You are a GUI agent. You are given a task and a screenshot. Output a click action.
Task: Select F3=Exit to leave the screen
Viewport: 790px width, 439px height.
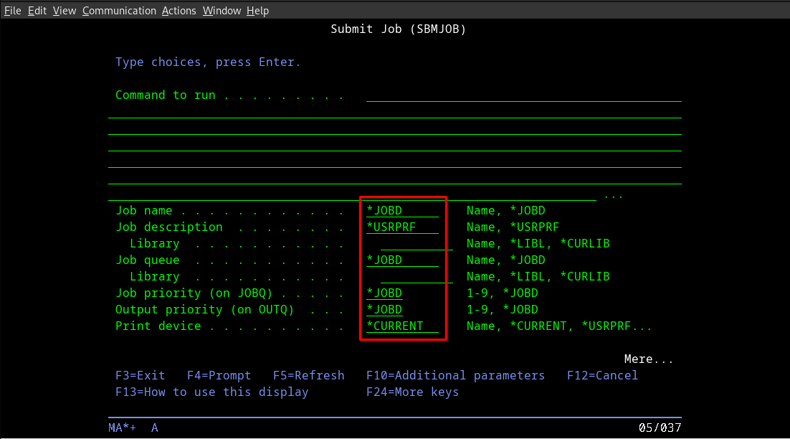(x=140, y=375)
